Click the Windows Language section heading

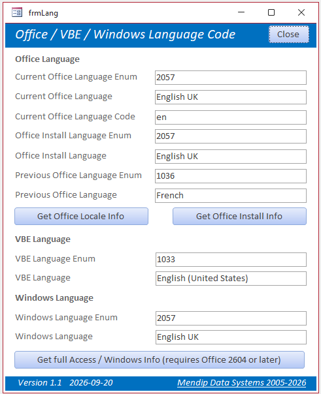tap(54, 298)
